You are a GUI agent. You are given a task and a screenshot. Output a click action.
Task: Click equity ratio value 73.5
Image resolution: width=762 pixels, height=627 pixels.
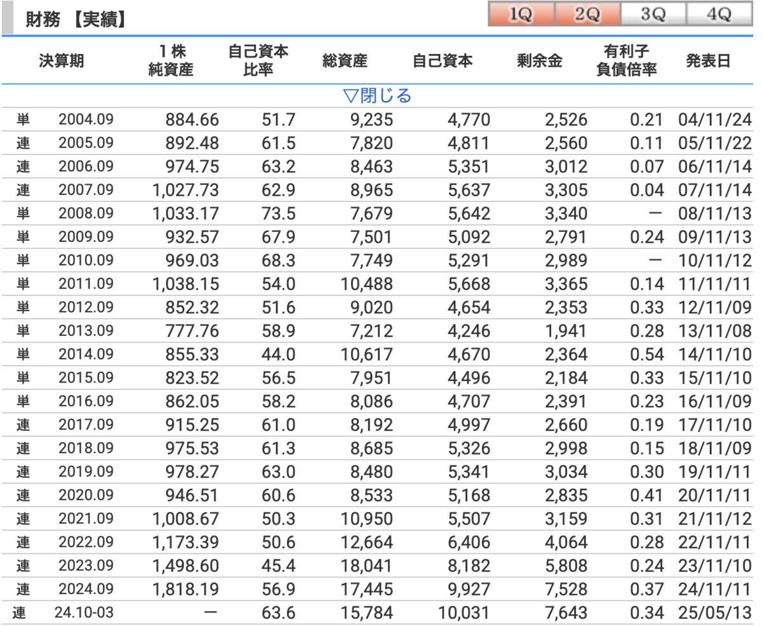(279, 213)
